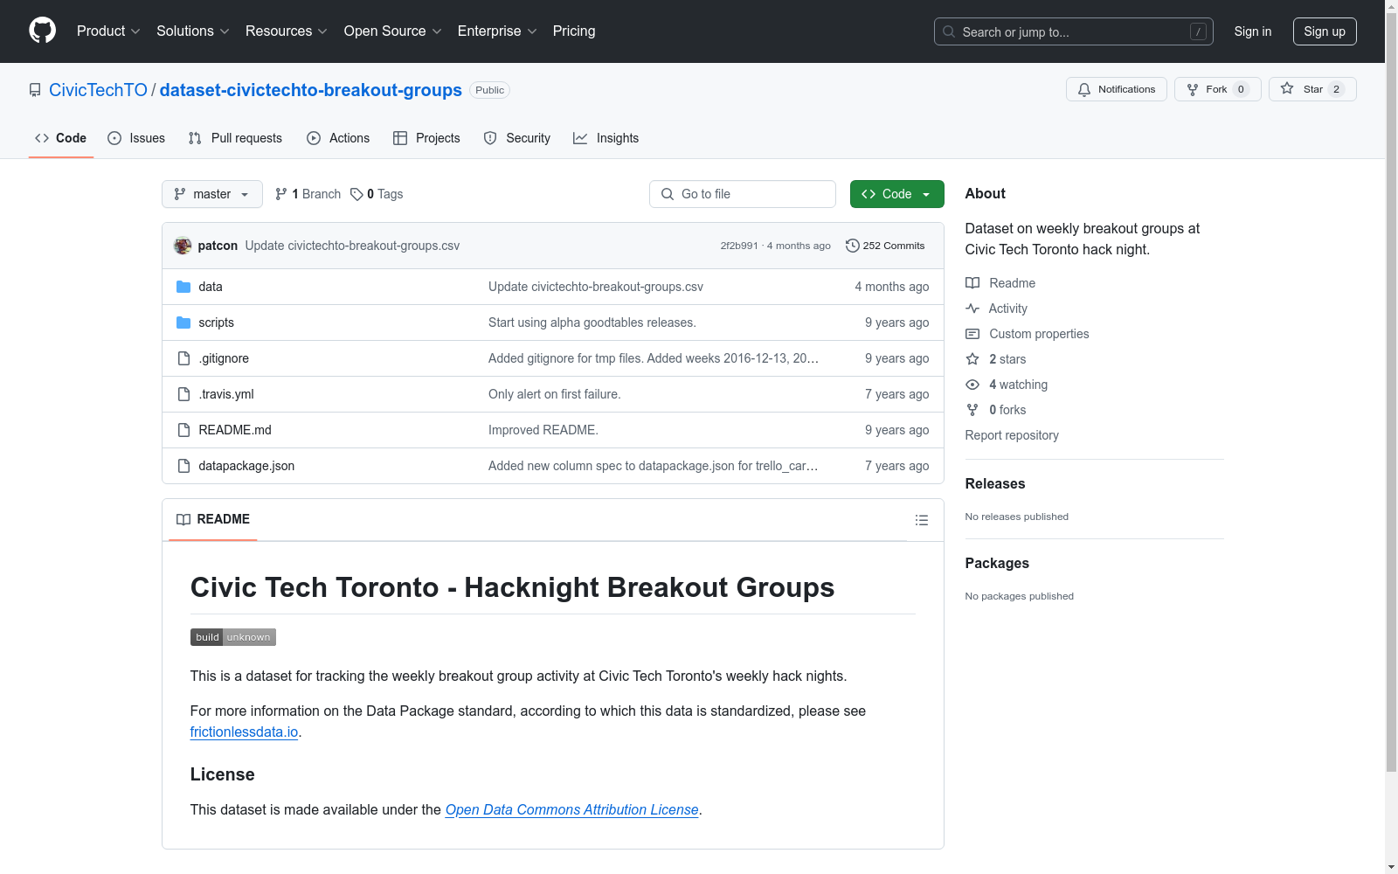This screenshot has height=874, width=1398.
Task: Select the README tab header
Action: 213,519
